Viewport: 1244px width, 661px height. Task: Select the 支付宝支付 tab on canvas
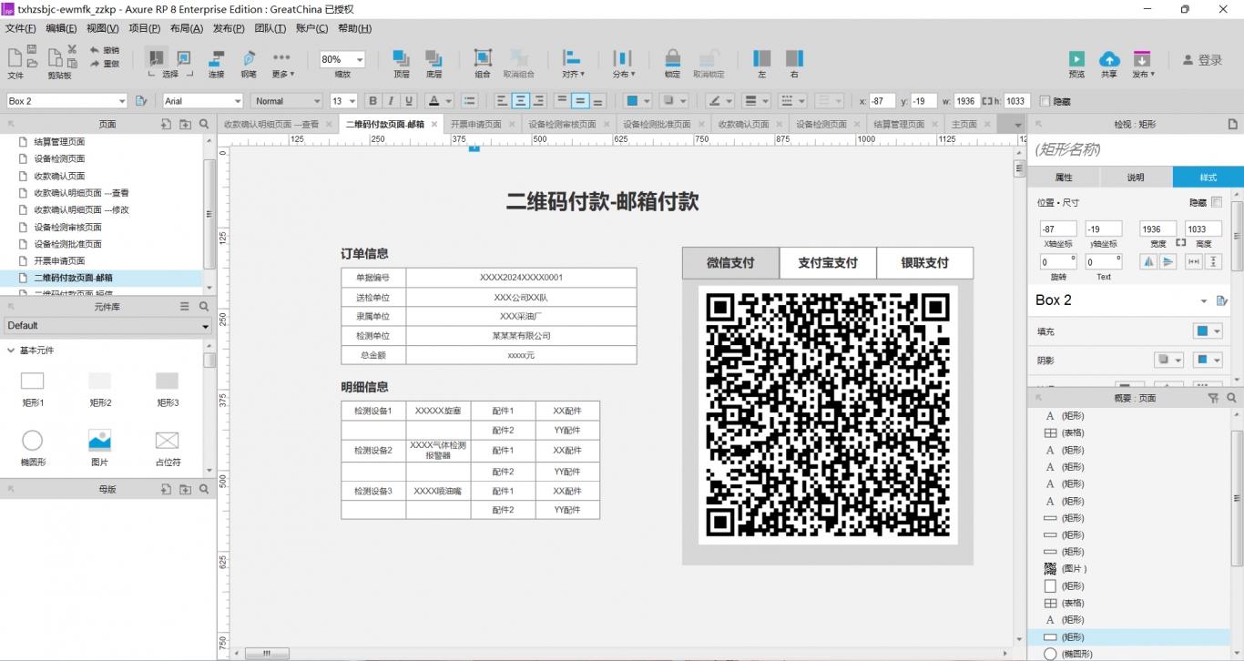(828, 263)
